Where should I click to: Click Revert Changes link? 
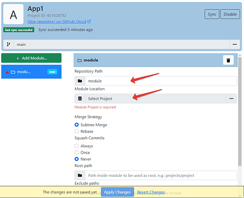(x=151, y=192)
